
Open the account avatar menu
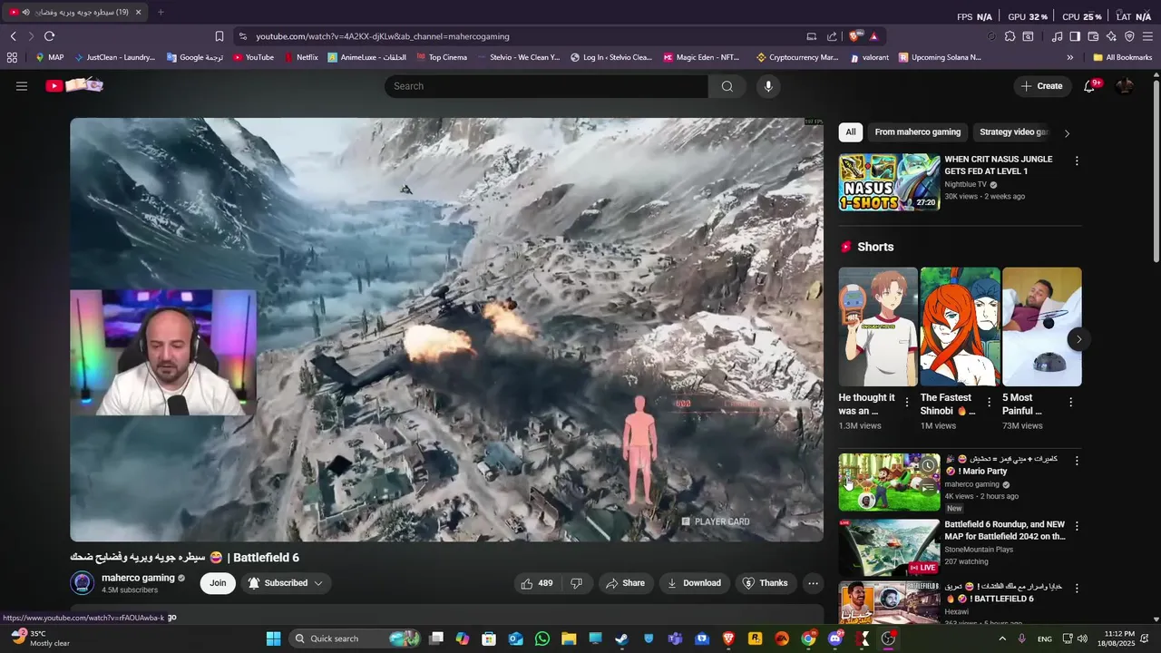tap(1125, 86)
